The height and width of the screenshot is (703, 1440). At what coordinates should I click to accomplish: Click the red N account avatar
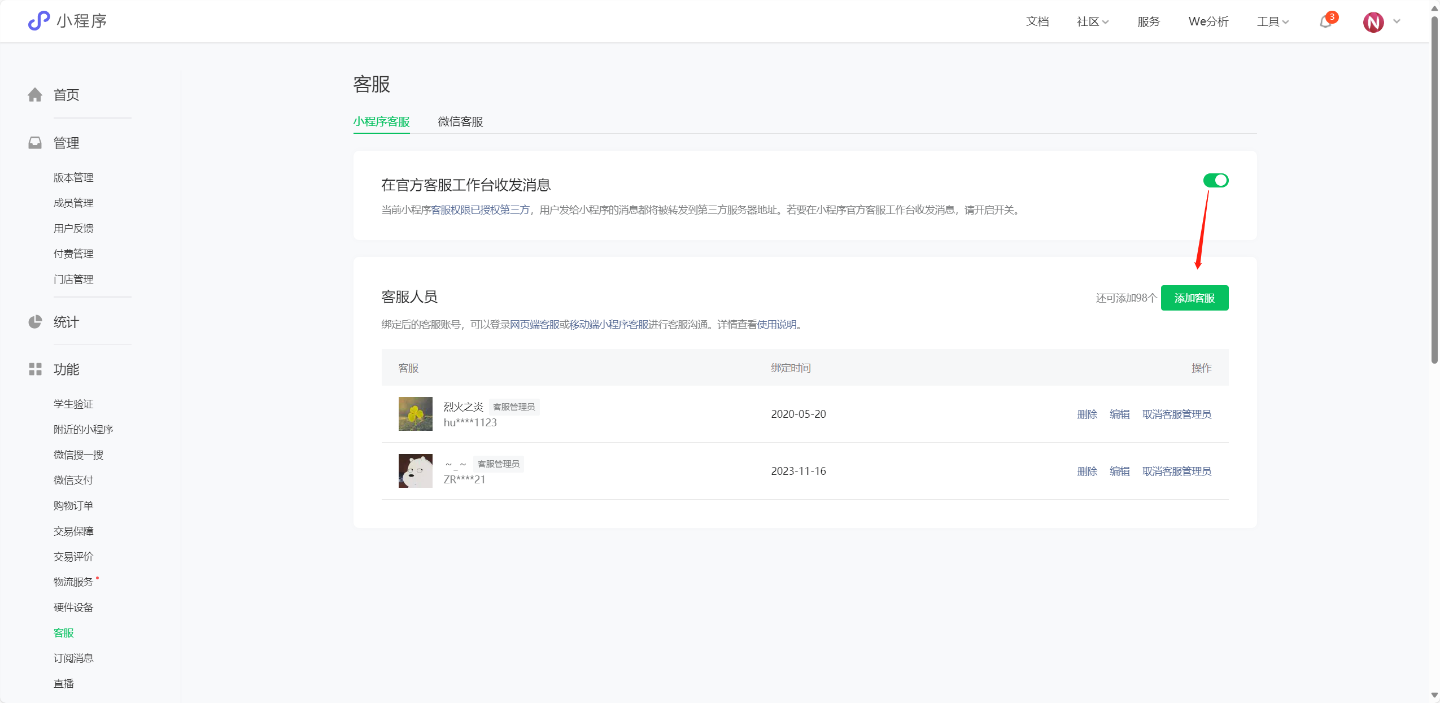[1373, 22]
